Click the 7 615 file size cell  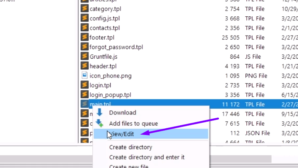[232, 123]
